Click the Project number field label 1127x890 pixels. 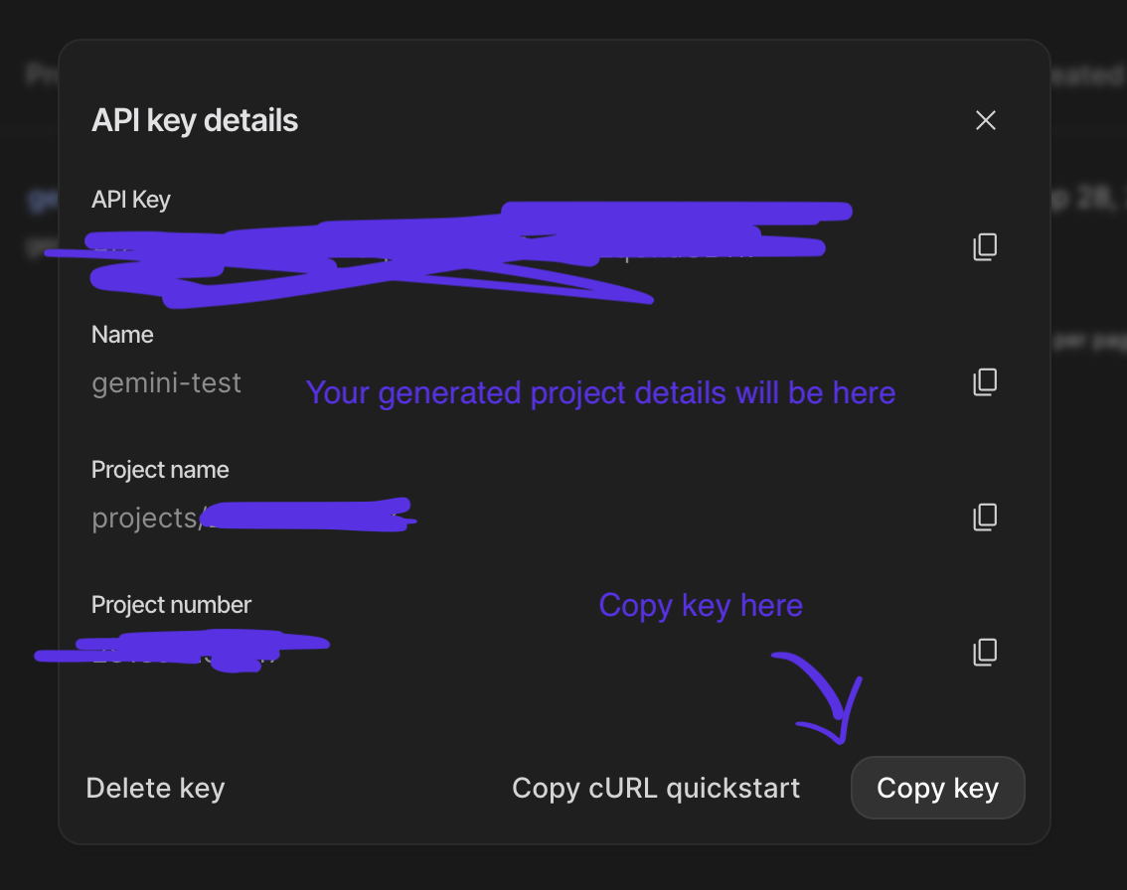pos(171,605)
